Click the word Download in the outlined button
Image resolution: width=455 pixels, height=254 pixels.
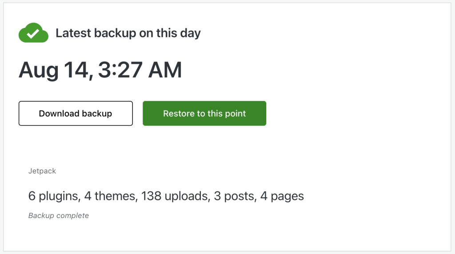pos(55,113)
